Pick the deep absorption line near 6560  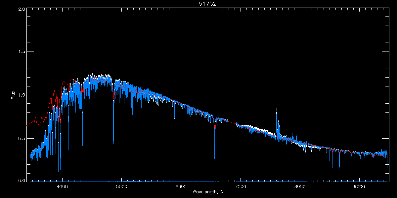(214, 158)
